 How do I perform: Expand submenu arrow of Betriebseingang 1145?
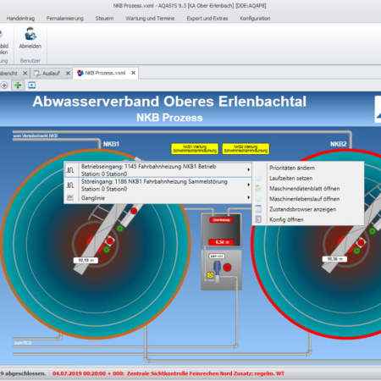[x=249, y=169]
